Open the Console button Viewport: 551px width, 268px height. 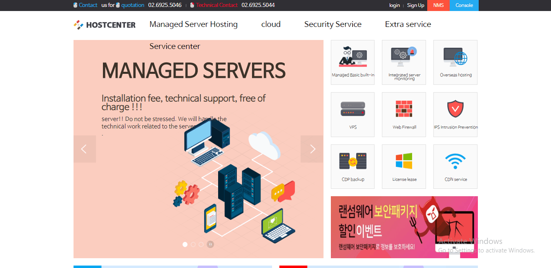tap(464, 5)
